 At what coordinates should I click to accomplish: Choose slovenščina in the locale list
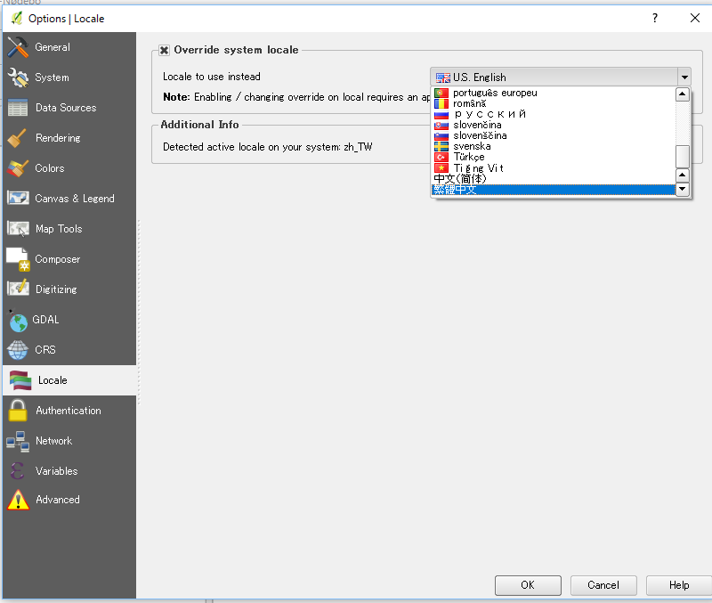pos(554,135)
